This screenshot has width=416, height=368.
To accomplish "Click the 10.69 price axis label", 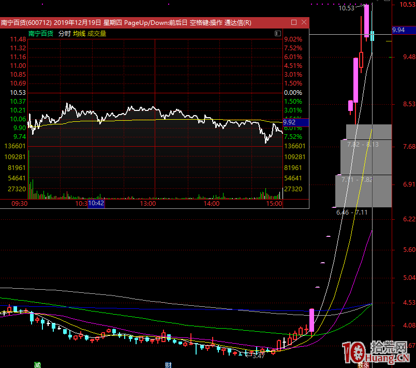I will pos(18,83).
